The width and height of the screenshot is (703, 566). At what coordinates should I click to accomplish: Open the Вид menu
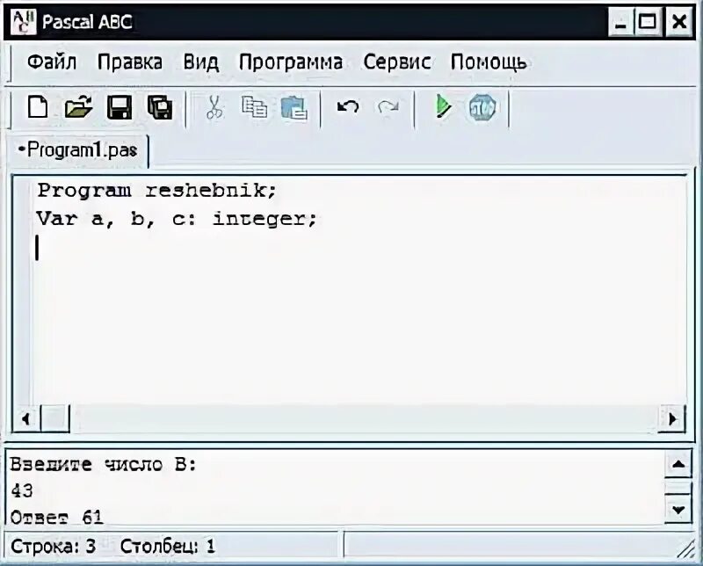click(x=201, y=62)
